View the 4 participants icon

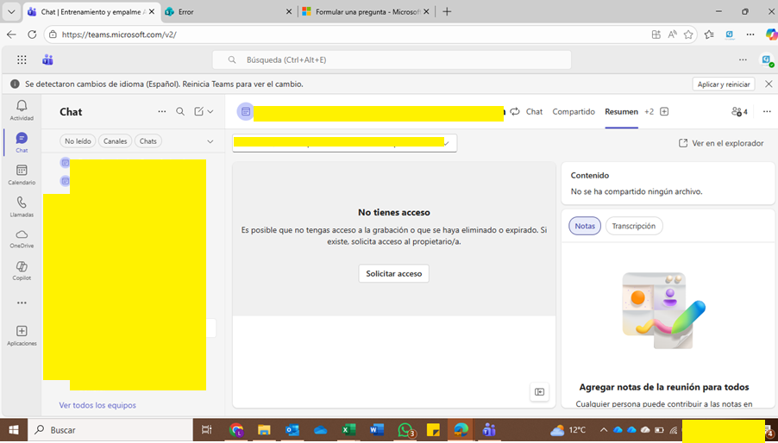(739, 111)
